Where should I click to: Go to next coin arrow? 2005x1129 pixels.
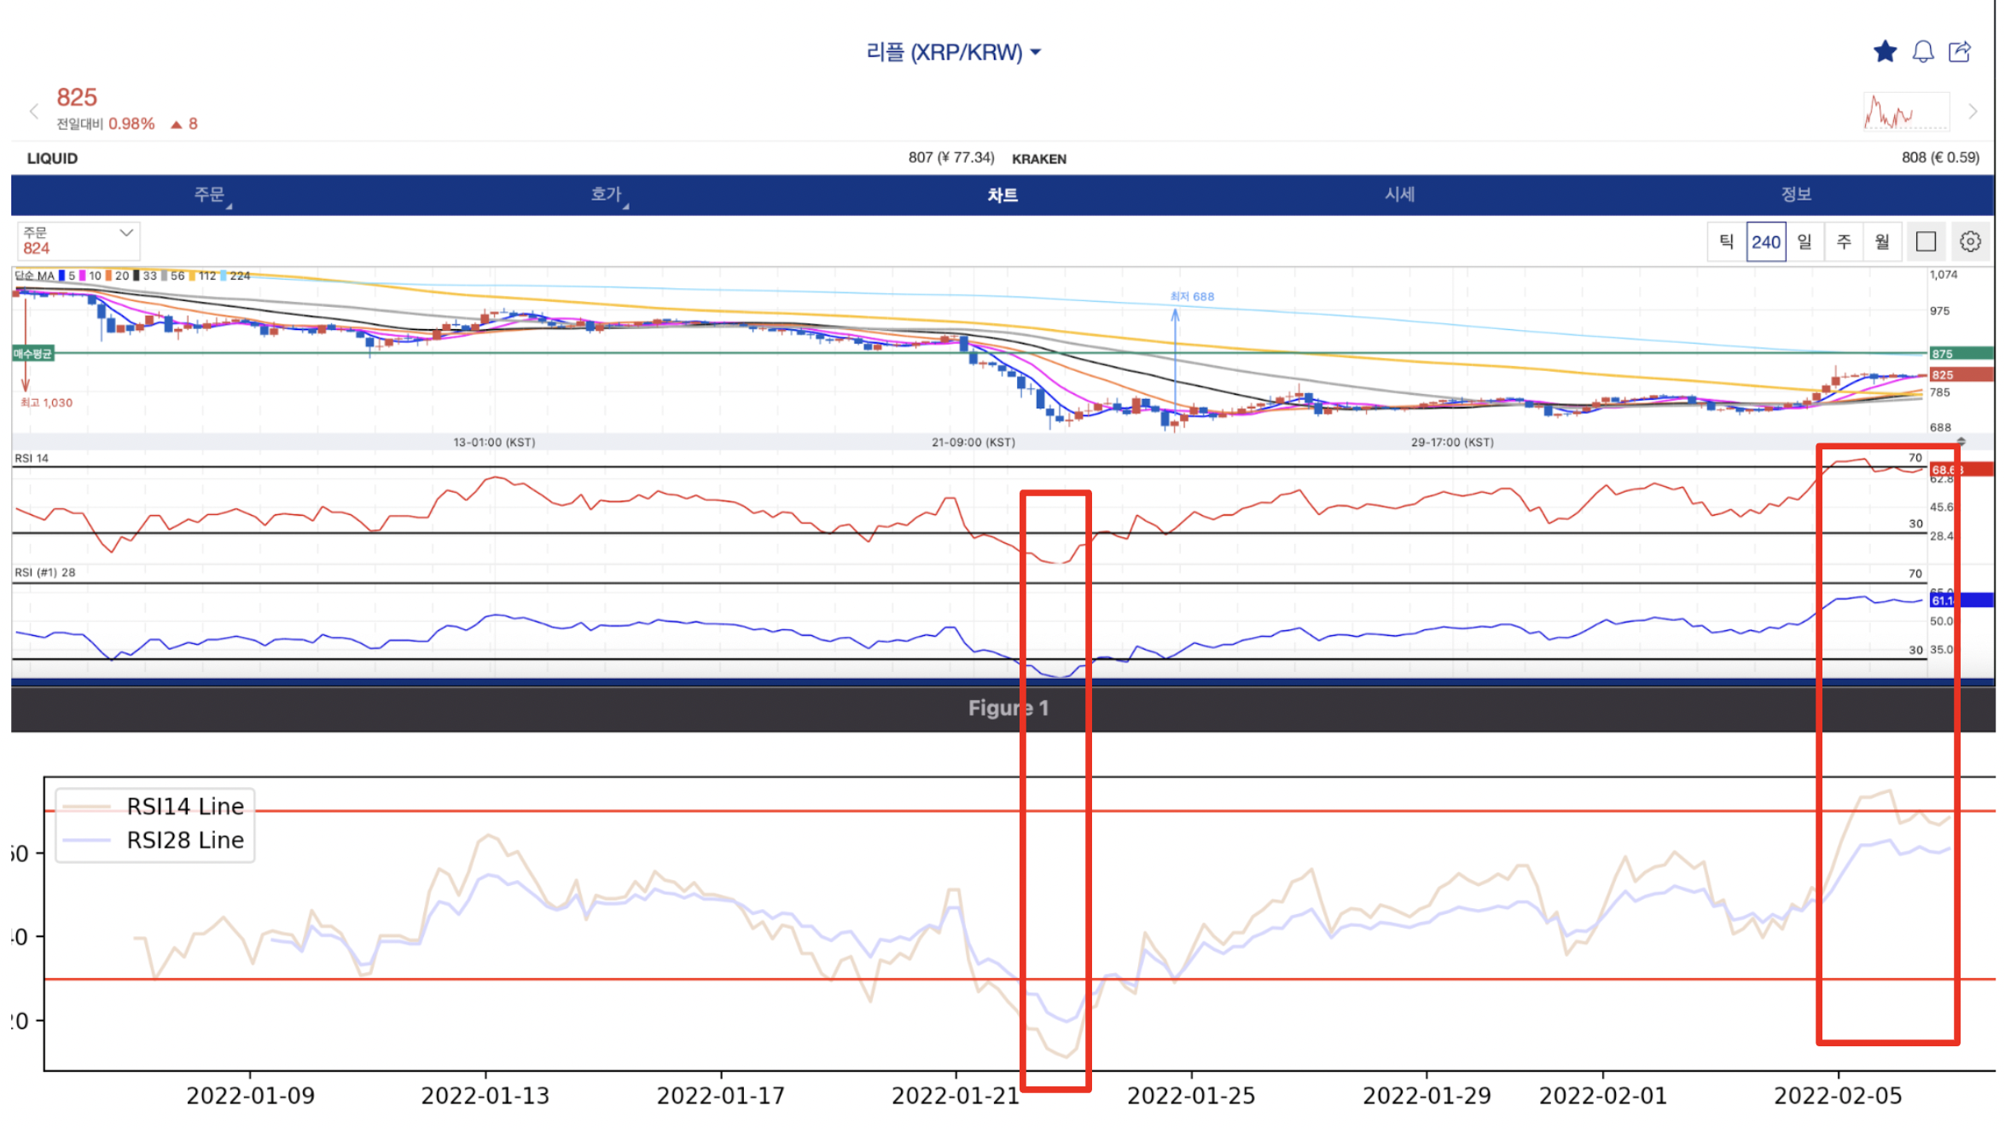pyautogui.click(x=1973, y=112)
